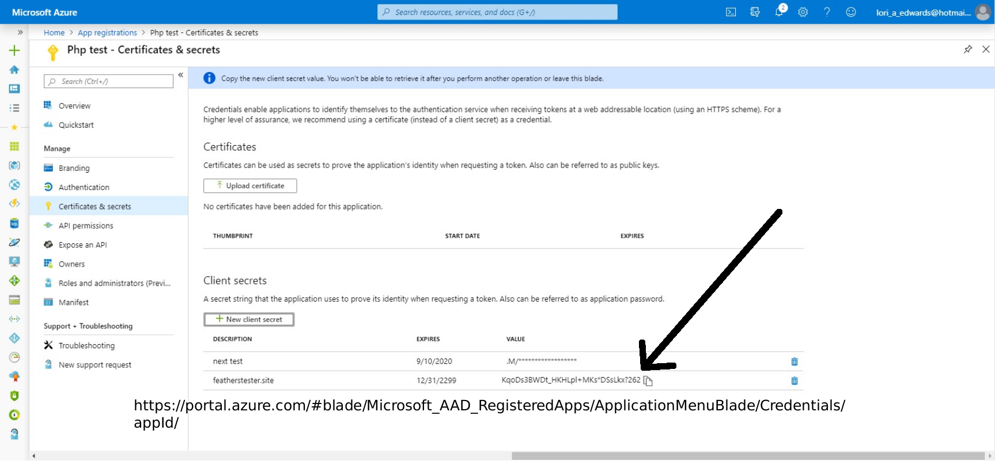Screen dimensions: 995x461
Task: Open the Virtual machines monitor icon
Action: (14, 261)
